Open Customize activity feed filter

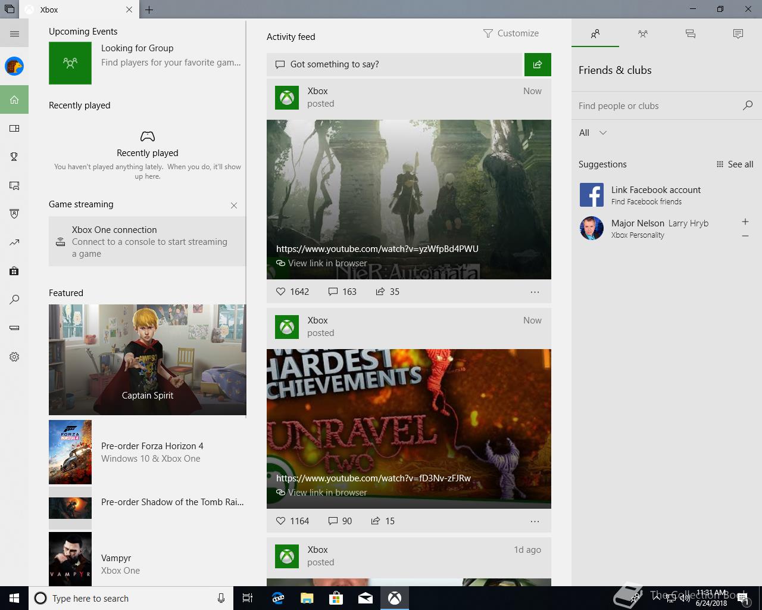(511, 33)
